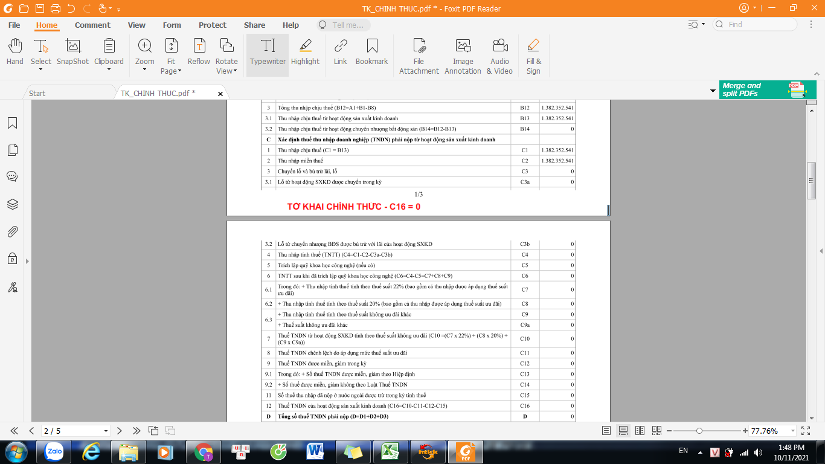Expand the Fit Page dropdown
The width and height of the screenshot is (825, 464).
click(x=179, y=71)
